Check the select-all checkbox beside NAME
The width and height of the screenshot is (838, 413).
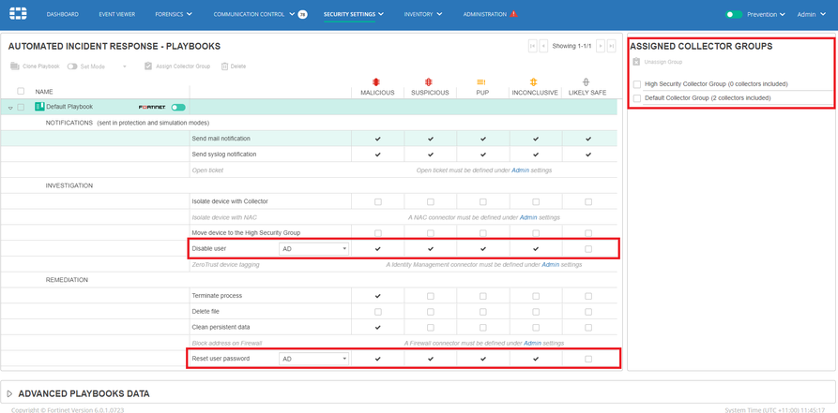click(21, 91)
